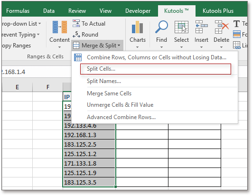Click the Delete cells icon
The height and width of the screenshot is (195, 252).
pos(222,27)
